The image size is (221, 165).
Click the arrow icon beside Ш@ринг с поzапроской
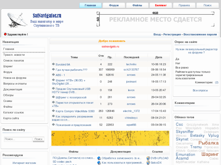click(53, 97)
